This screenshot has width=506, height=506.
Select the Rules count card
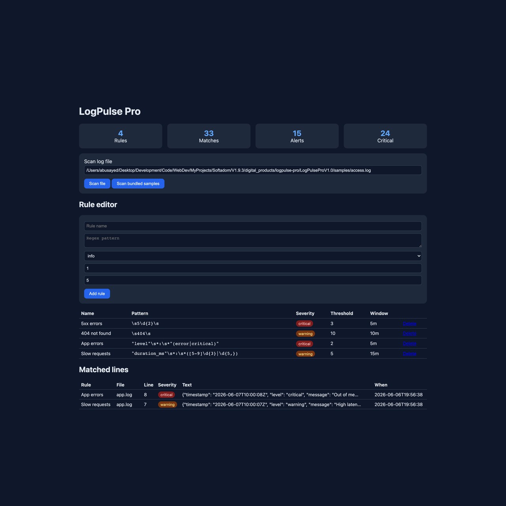(x=121, y=136)
